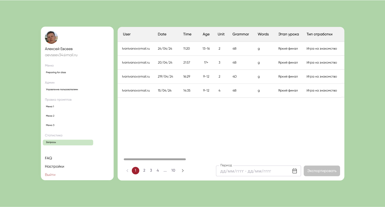Select Меню 2 under Правка промптов
This screenshot has width=385, height=207.
pos(50,116)
